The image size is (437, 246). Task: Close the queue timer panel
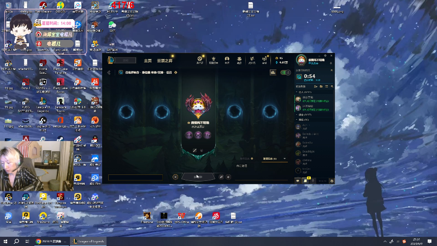[x=332, y=71]
